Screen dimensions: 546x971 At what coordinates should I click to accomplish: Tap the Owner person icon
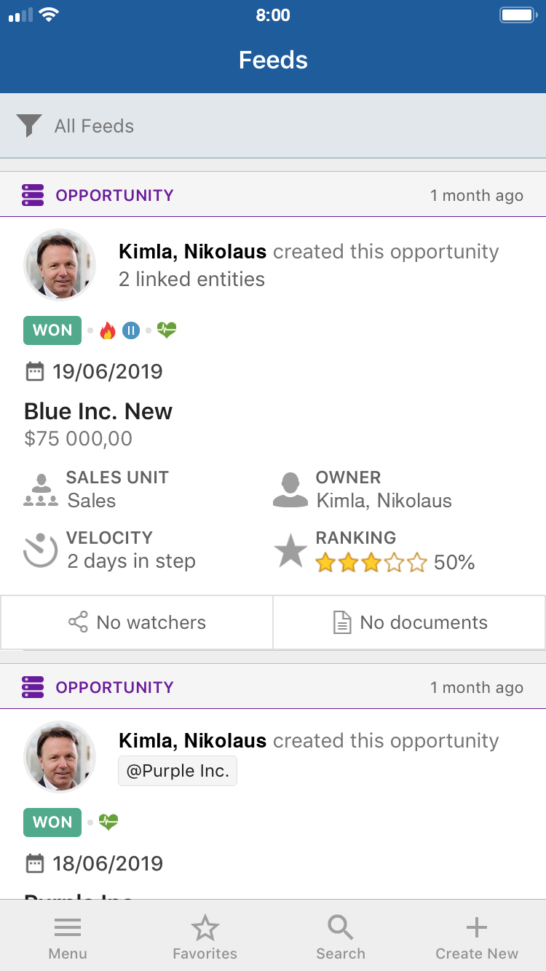(290, 490)
